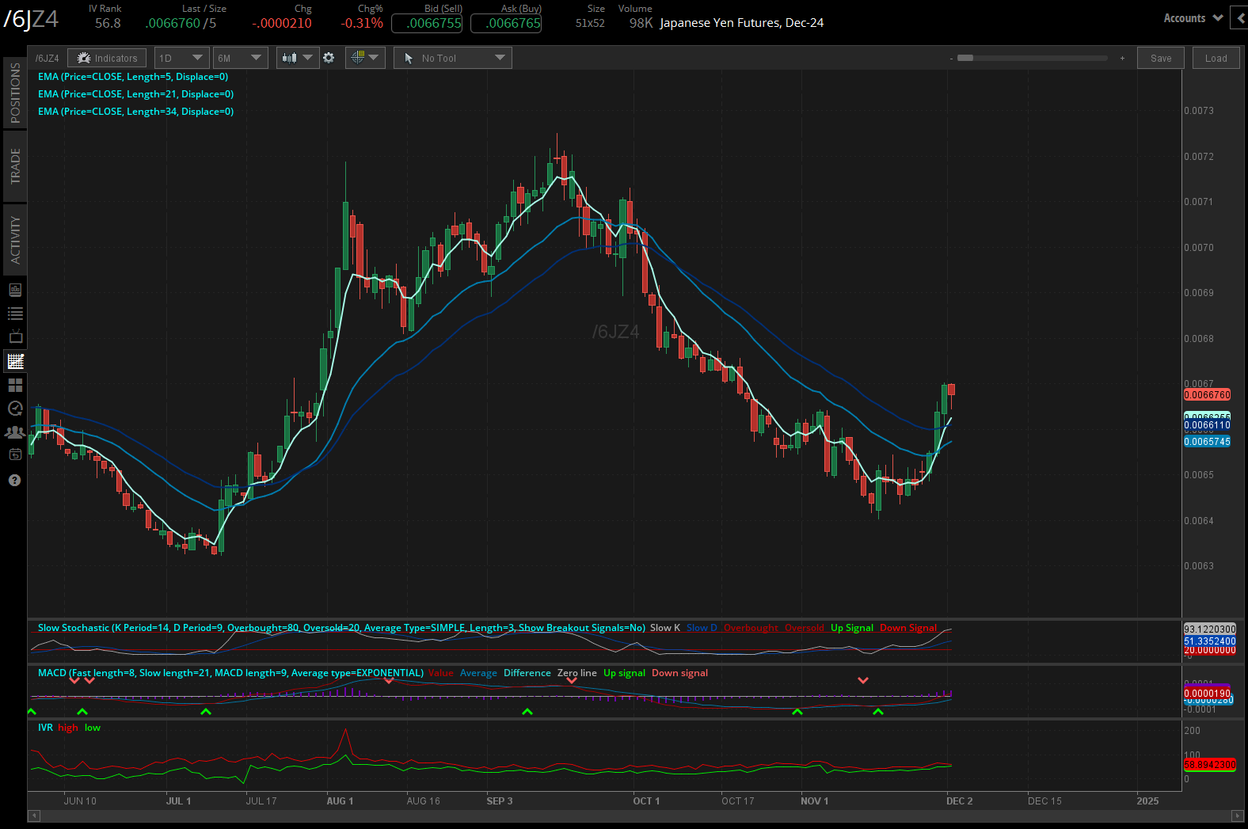The image size is (1248, 829).
Task: Open the TV icon in left sidebar
Action: click(15, 337)
